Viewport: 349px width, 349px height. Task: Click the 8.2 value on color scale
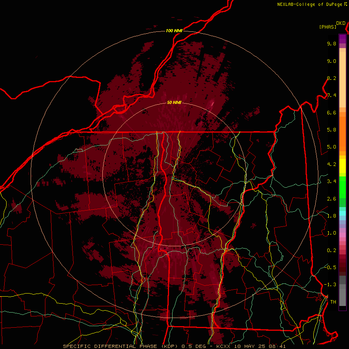332,78
